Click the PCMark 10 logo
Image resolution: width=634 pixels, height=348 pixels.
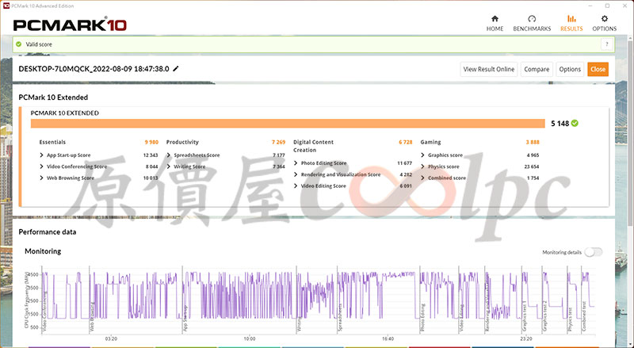click(70, 25)
